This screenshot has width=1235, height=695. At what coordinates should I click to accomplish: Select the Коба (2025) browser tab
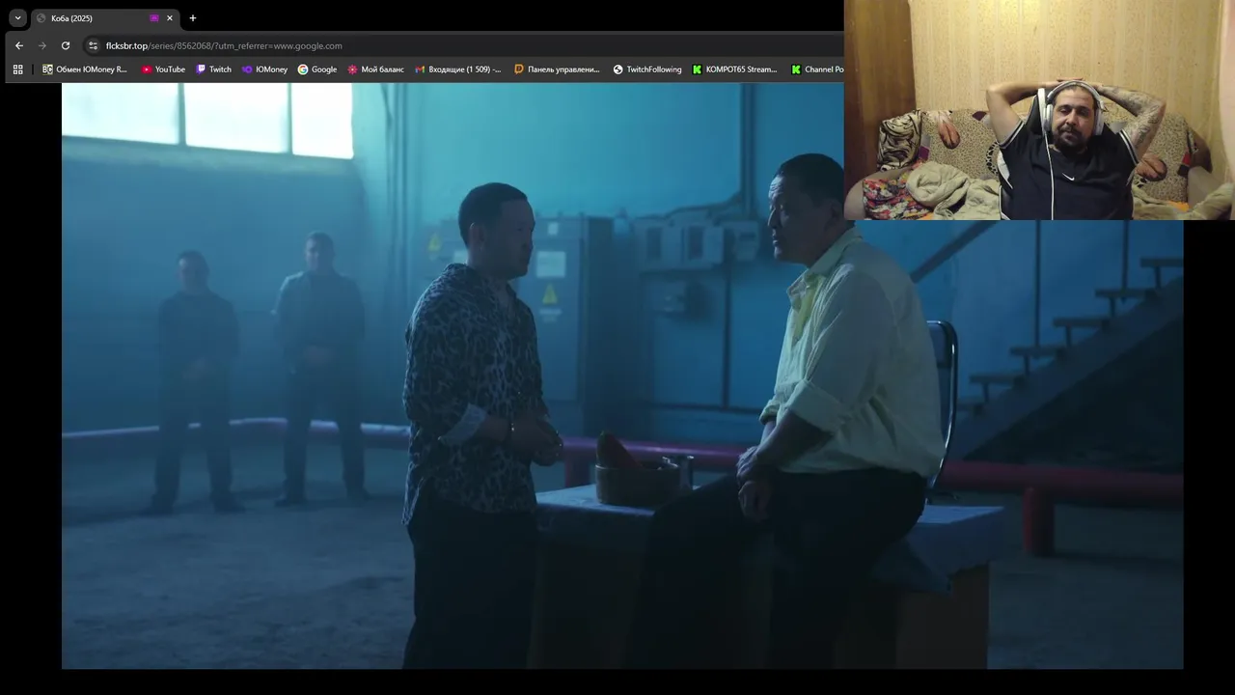(x=104, y=17)
